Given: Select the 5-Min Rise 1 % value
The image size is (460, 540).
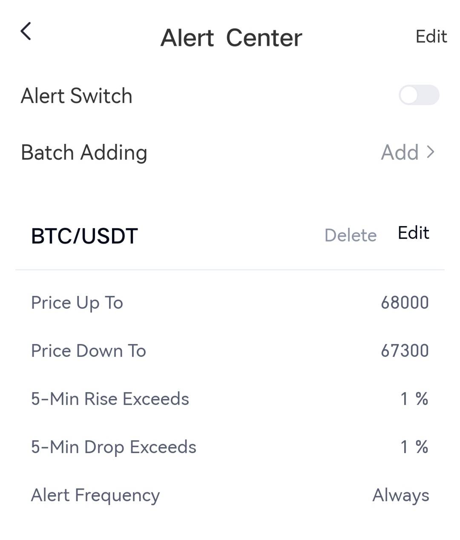Looking at the screenshot, I should [414, 399].
